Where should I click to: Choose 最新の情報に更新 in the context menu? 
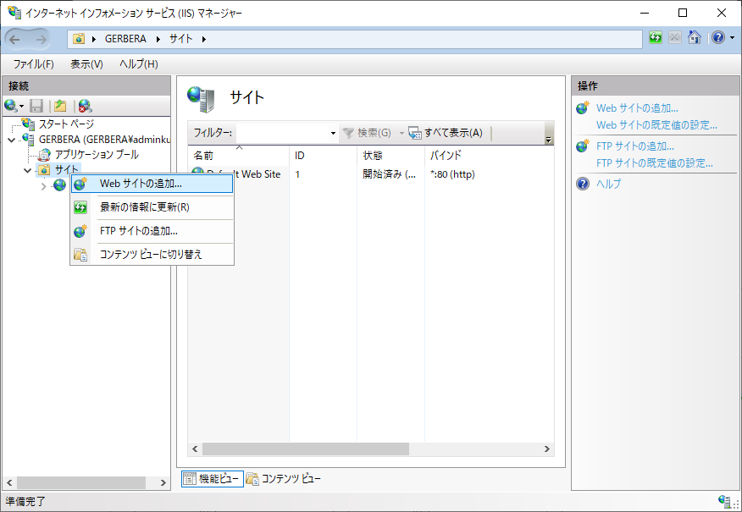point(144,206)
